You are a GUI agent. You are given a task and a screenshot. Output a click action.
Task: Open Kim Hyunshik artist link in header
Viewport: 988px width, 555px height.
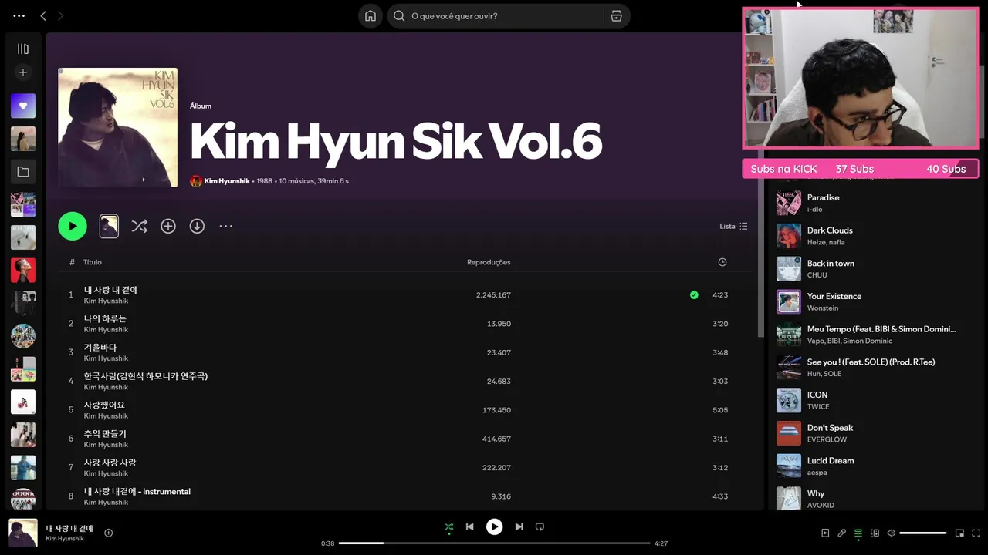click(x=227, y=181)
